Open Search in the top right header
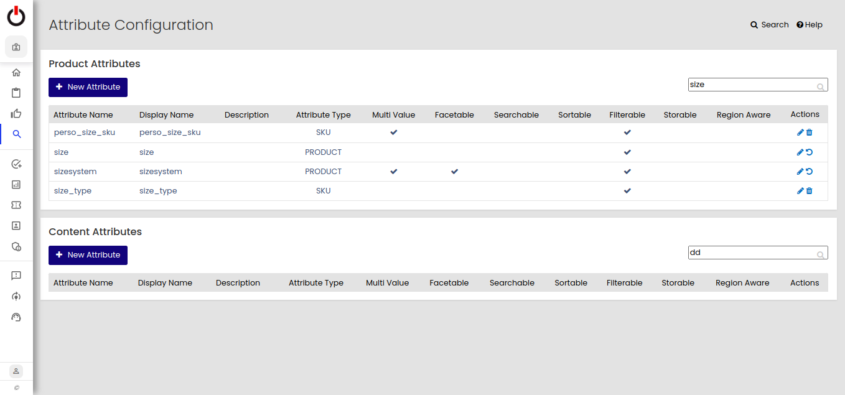Screen dimensions: 845x395 769,25
